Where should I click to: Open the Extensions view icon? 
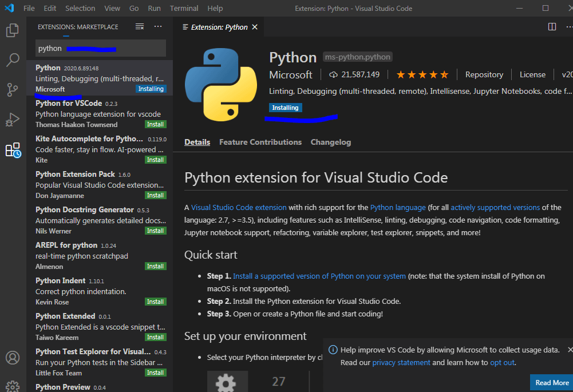pyautogui.click(x=13, y=150)
